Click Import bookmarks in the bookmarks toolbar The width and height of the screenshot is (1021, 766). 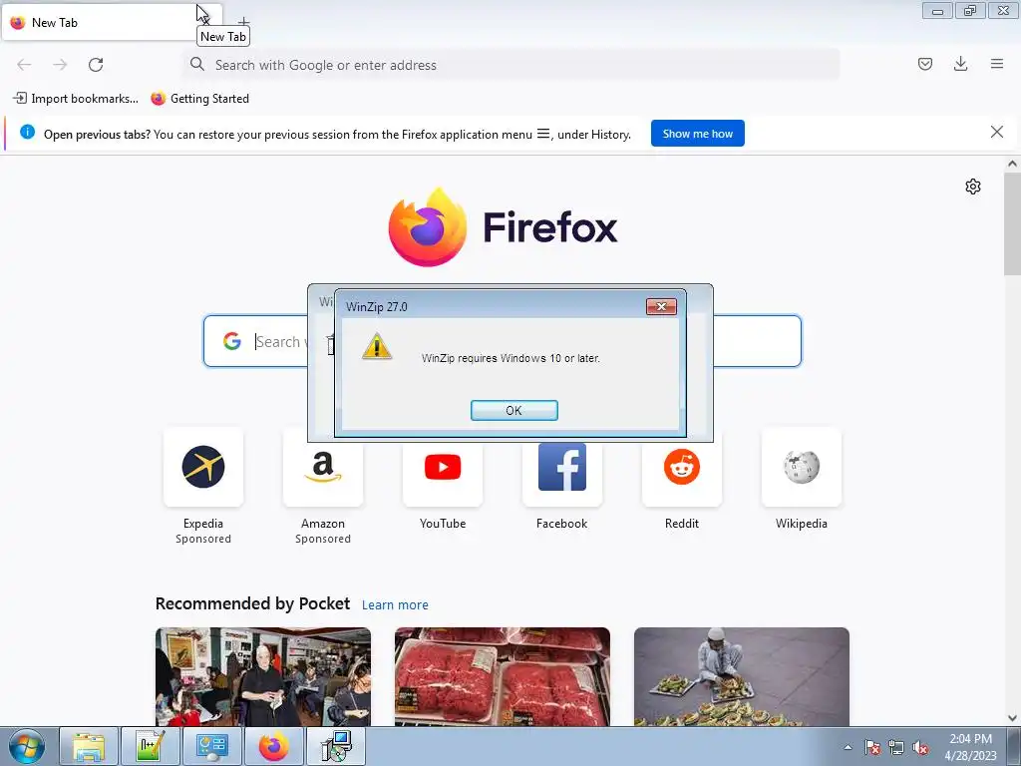(76, 99)
